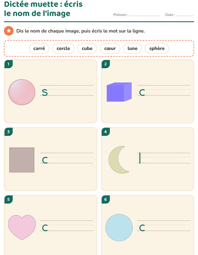Viewport: 198px width, 255px height.
Task: Click the brown square image
Action: [x=22, y=160]
